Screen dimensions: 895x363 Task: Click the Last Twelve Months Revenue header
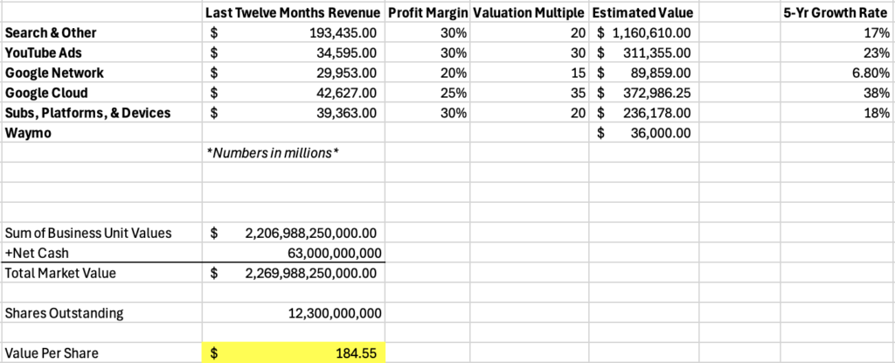(x=294, y=13)
